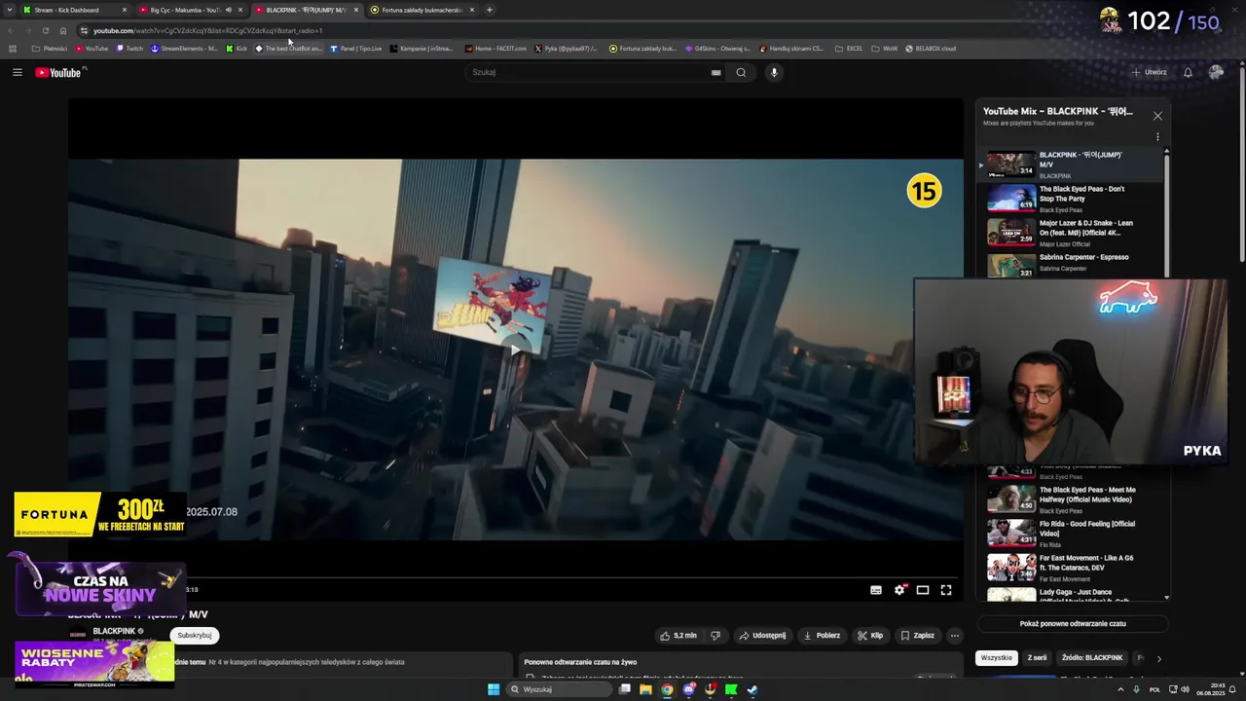This screenshot has width=1246, height=701.
Task: Play Sabrina Carpenter Espresso from playlist
Action: pyautogui.click(x=1071, y=264)
